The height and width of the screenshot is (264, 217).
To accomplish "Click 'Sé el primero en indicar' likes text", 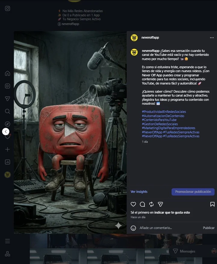I will pyautogui.click(x=160, y=212).
